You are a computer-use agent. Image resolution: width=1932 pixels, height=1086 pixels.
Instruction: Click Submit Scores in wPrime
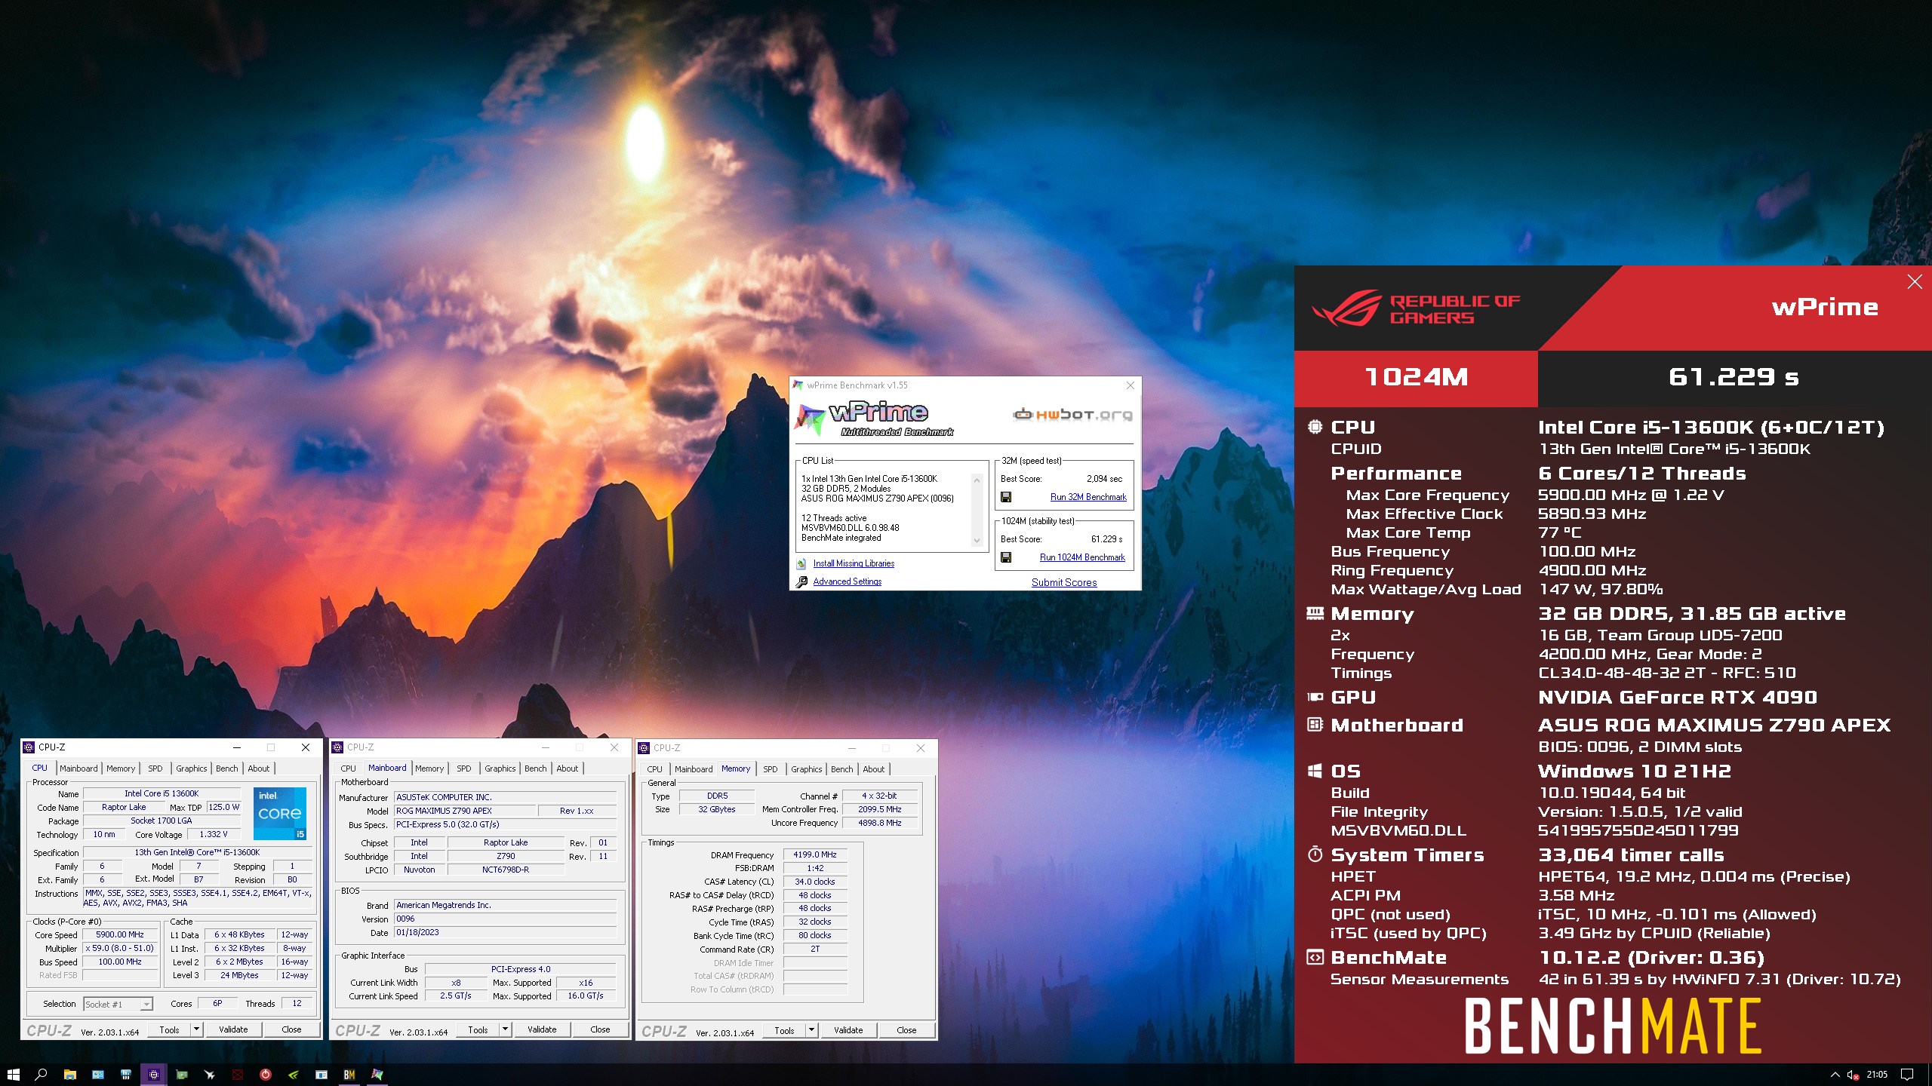tap(1064, 582)
